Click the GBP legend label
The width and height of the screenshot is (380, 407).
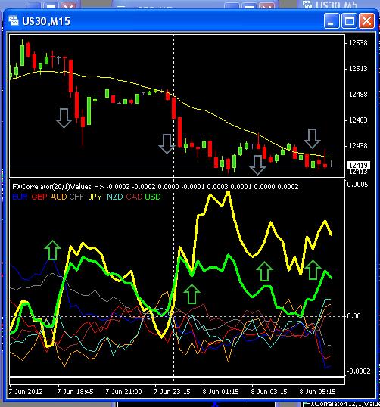coord(39,197)
